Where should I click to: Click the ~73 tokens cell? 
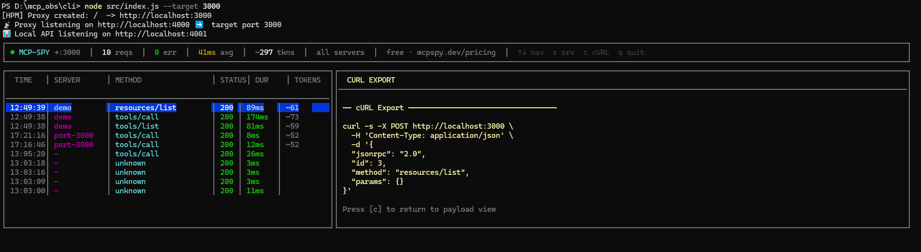(x=292, y=117)
